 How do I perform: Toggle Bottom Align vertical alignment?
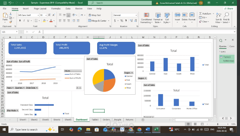[x=68, y=15]
